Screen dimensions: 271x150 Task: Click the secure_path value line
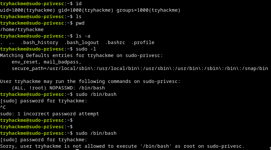140,68
